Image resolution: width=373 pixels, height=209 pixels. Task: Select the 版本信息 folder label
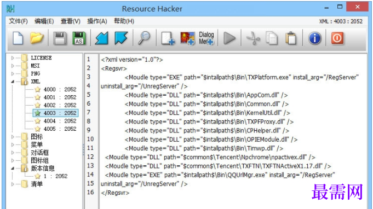[x=43, y=168]
